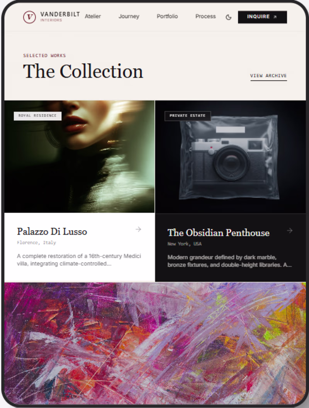Open the blurred woman portrait image
309x408 pixels.
pos(80,157)
